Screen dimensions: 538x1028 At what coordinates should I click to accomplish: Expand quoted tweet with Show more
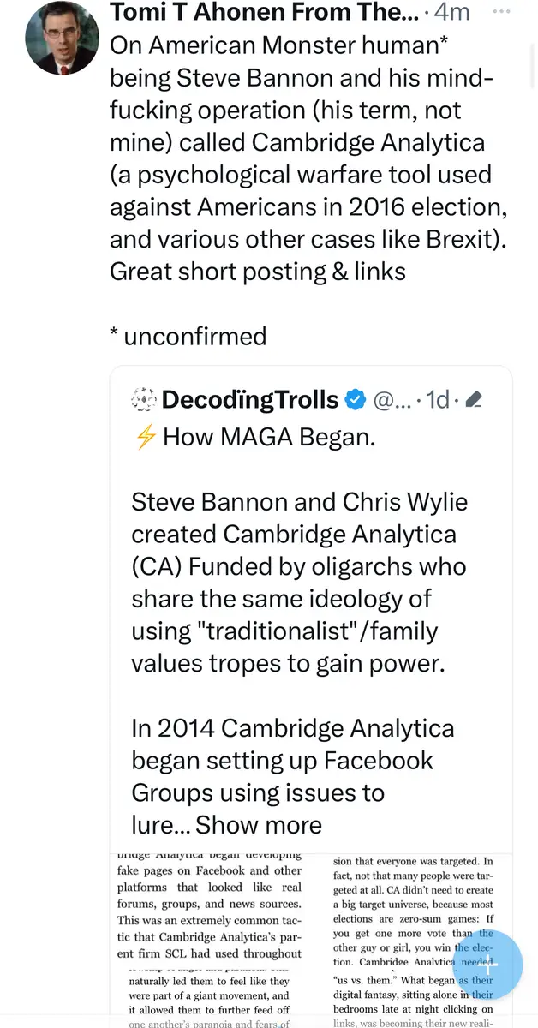coord(259,825)
